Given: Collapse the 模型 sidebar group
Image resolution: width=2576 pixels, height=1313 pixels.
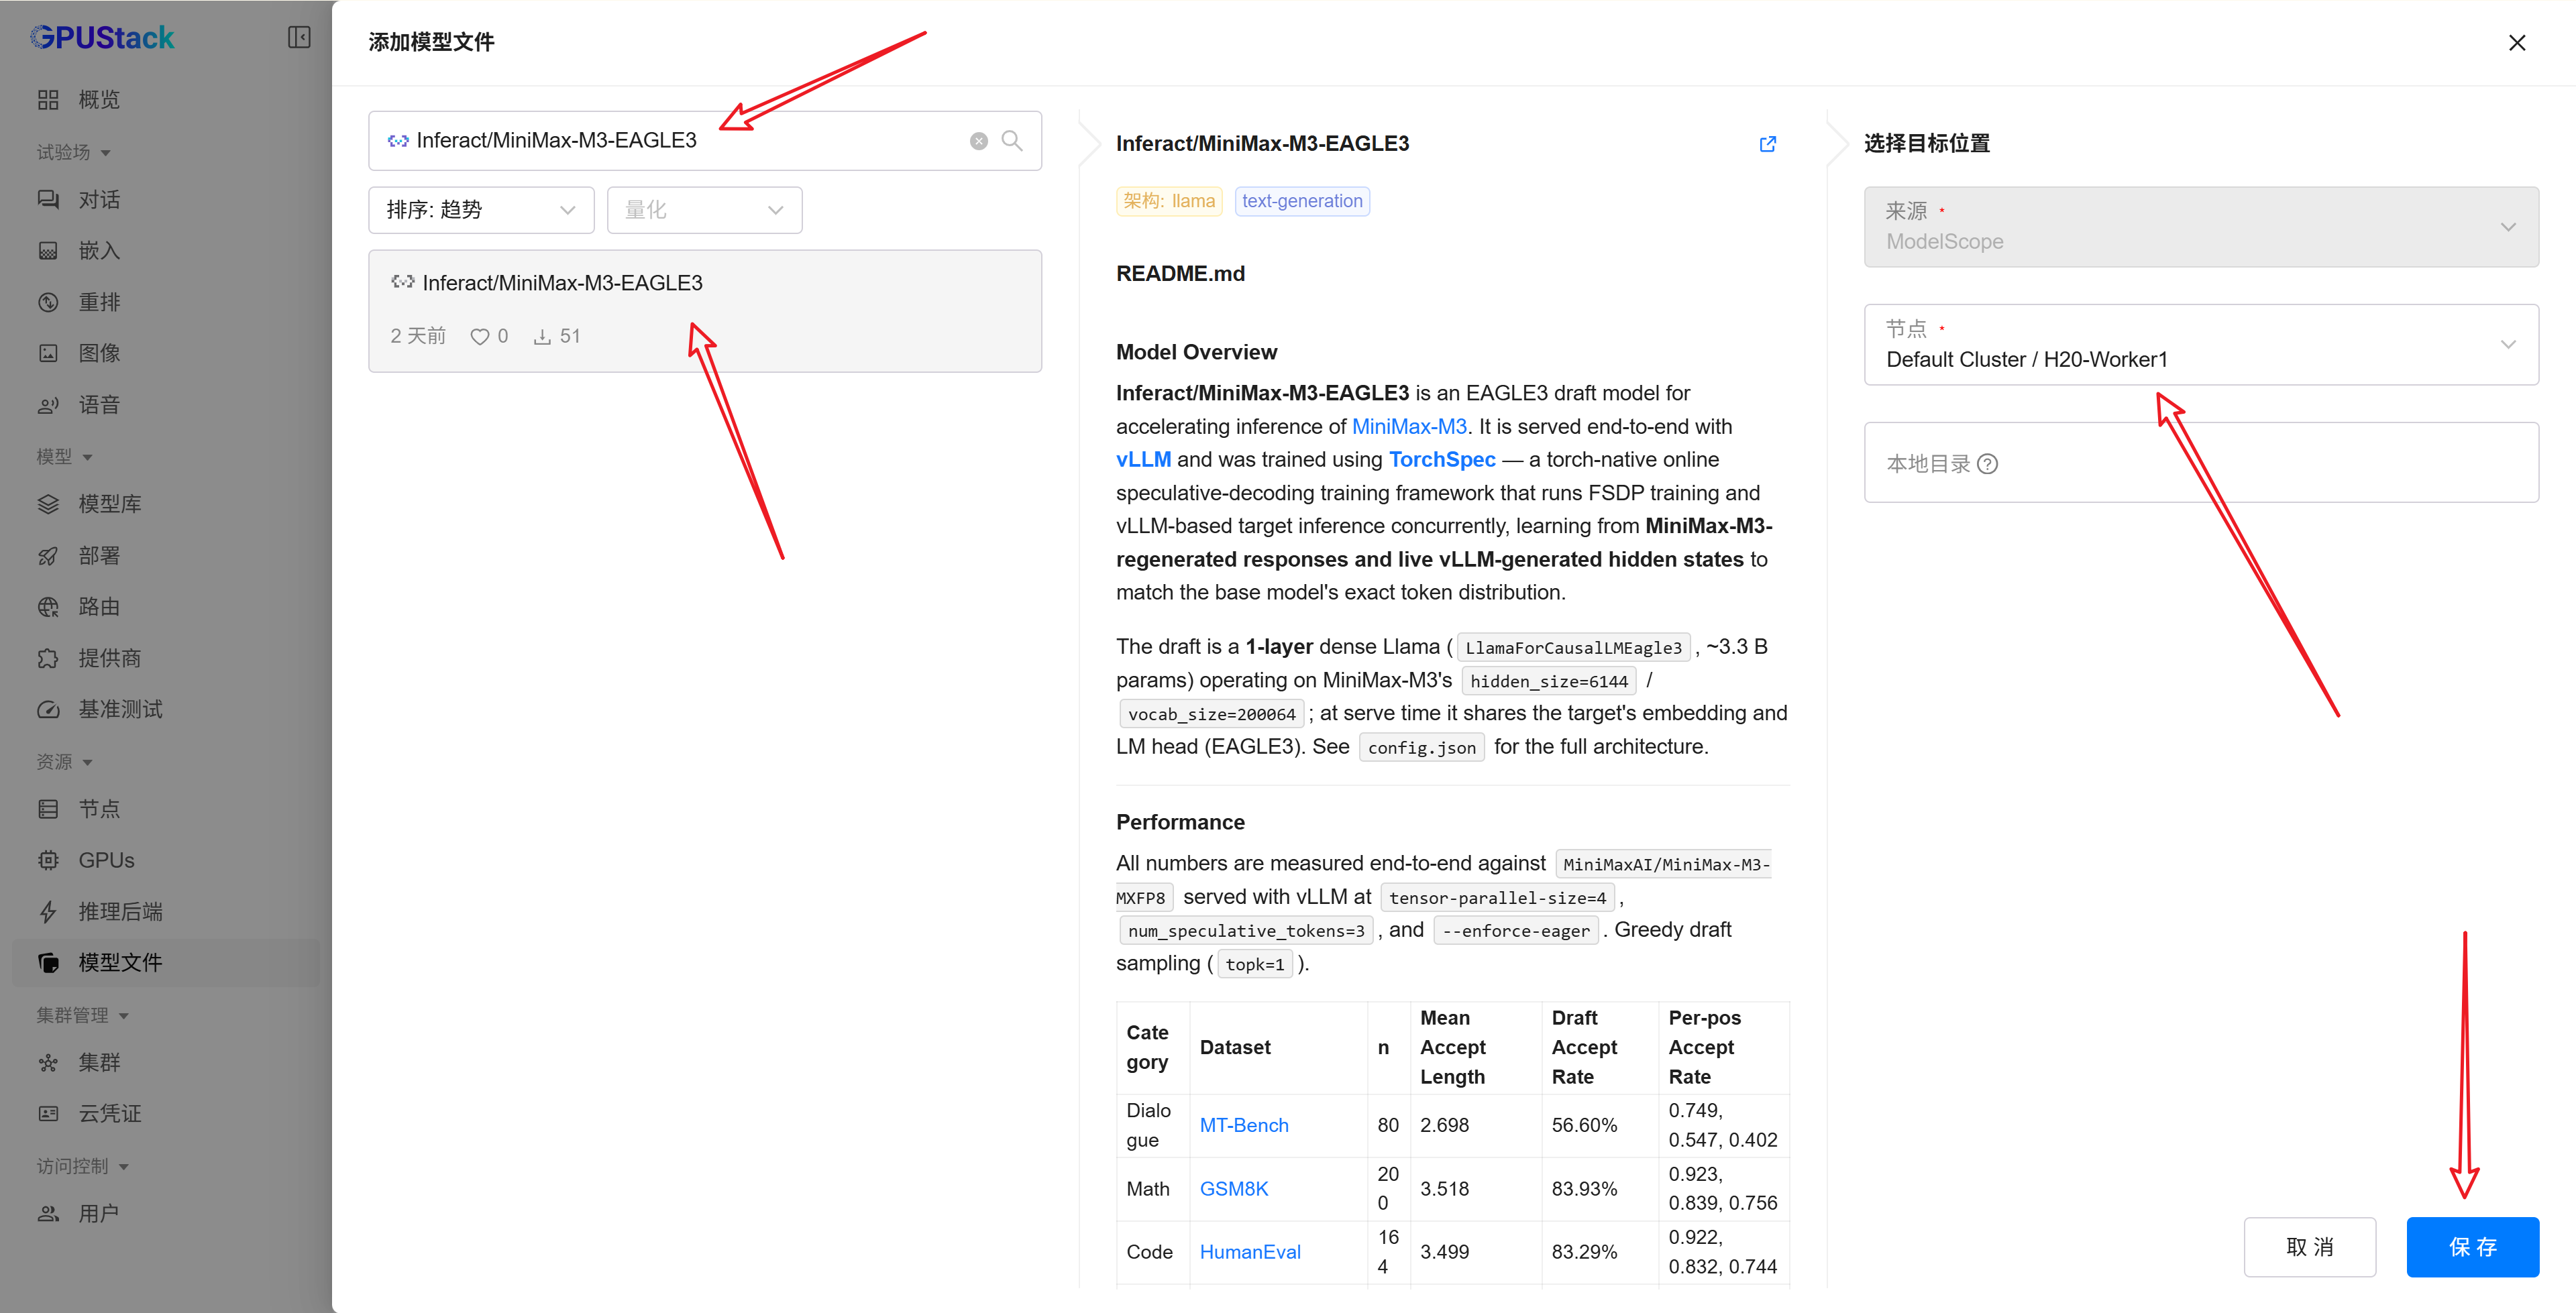Looking at the screenshot, I should pos(65,457).
